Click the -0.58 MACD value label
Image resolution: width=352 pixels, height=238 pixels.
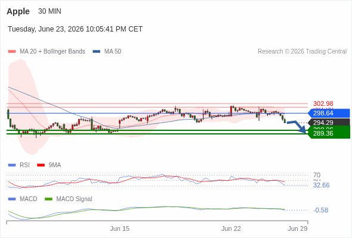point(320,210)
